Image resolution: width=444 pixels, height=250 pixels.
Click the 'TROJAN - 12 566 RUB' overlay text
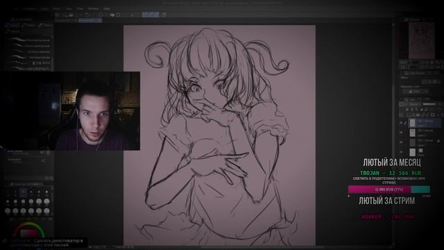(x=391, y=173)
